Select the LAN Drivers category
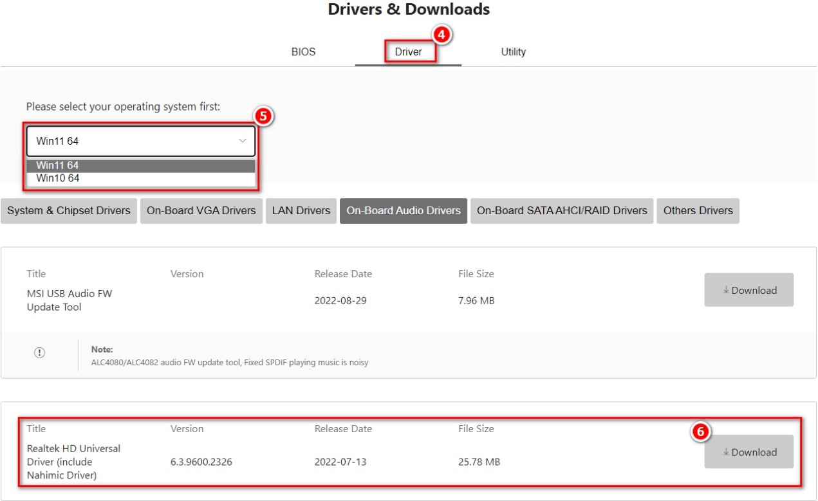This screenshot has height=501, width=818. coord(301,211)
